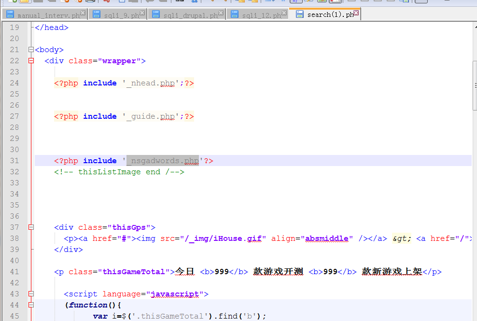Screen dimensions: 477x321
Task: Click the (function(){ text on line 44
Action: (x=93, y=305)
